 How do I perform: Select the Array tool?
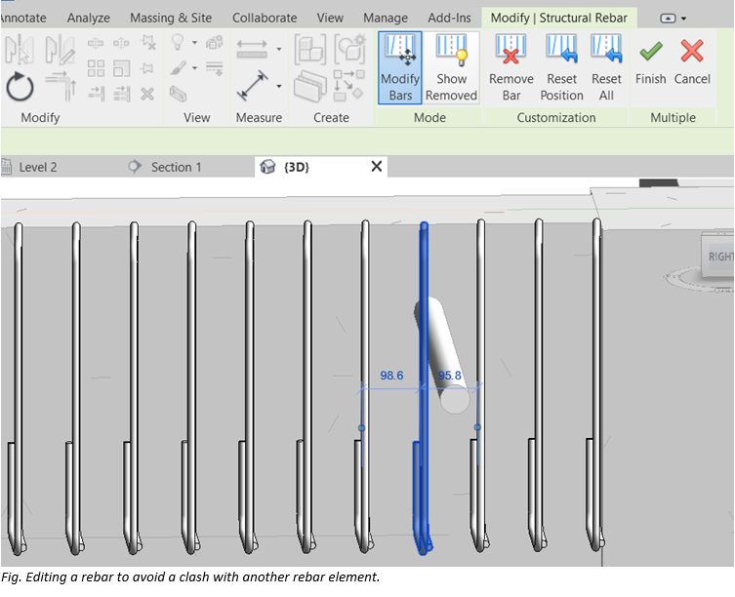96,68
